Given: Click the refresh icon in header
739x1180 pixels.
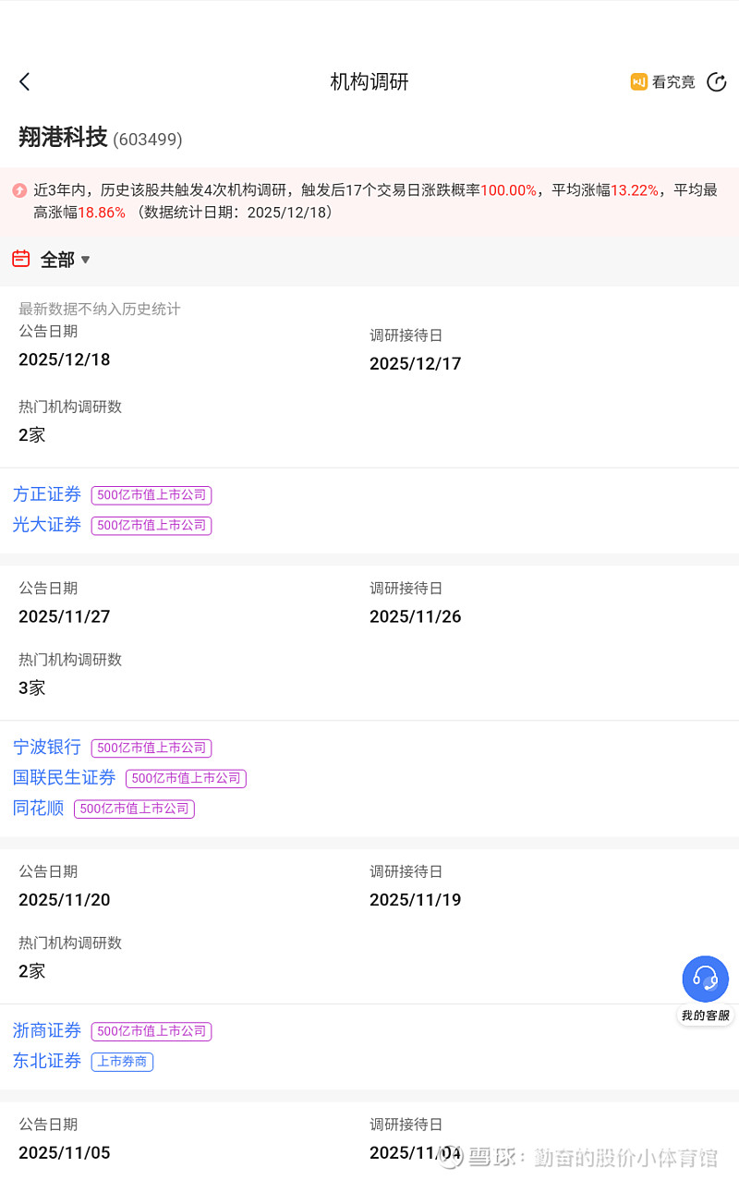Looking at the screenshot, I should (716, 82).
